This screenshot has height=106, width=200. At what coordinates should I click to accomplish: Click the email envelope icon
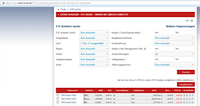click(187, 20)
